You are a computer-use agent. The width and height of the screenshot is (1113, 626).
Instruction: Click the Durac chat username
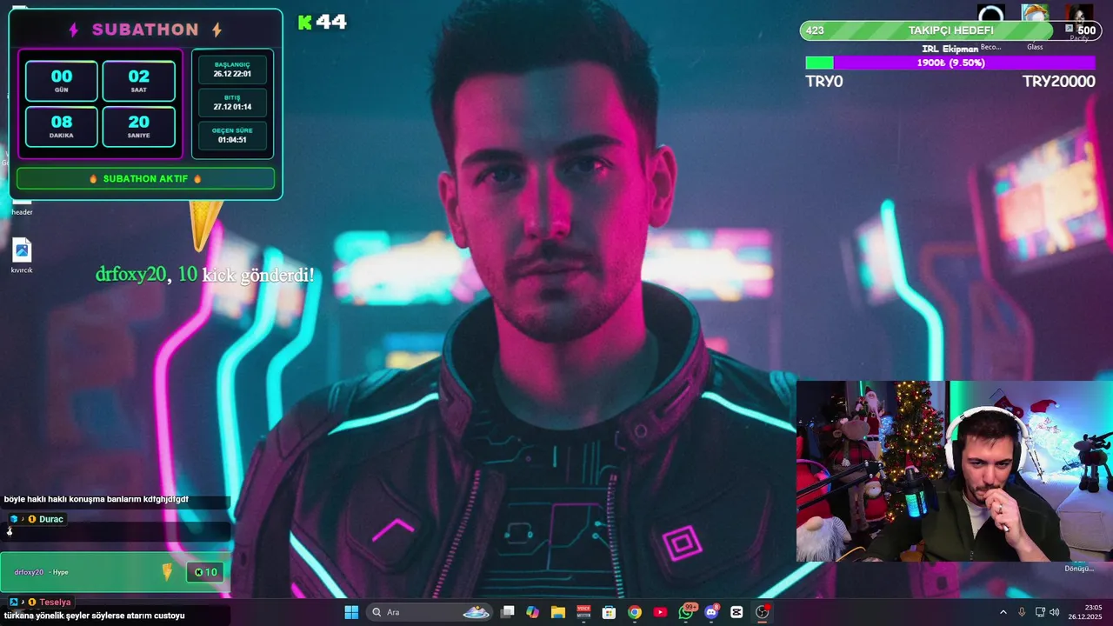51,519
